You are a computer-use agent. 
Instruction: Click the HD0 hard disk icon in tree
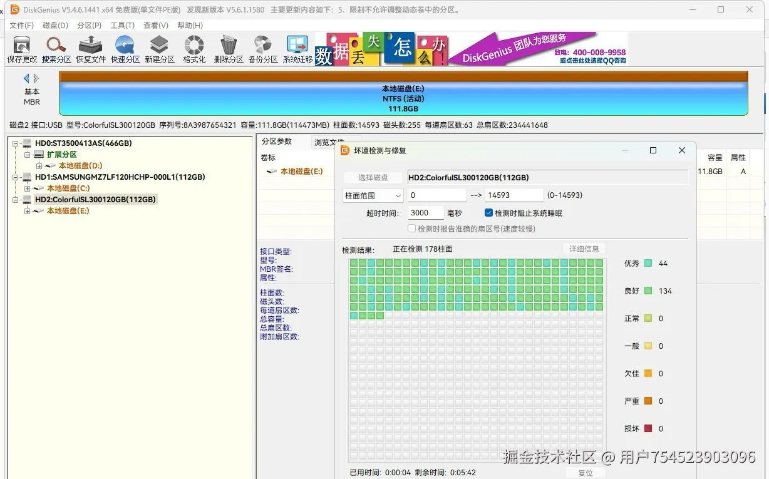point(27,143)
